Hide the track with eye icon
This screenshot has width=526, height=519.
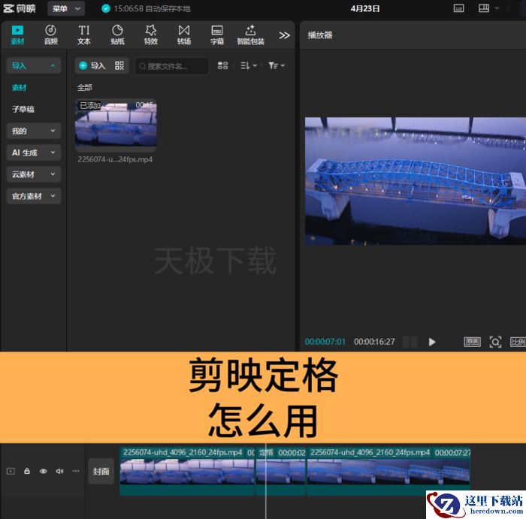[44, 471]
